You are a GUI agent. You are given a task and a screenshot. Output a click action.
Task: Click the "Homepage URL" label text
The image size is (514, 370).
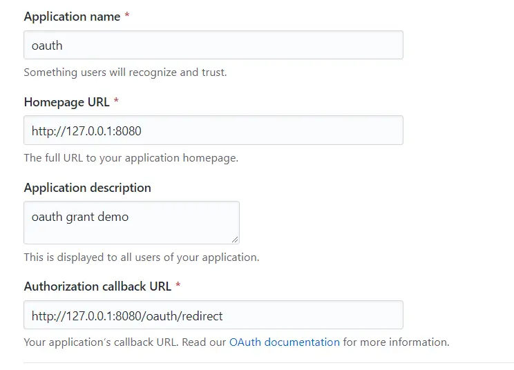tap(66, 102)
